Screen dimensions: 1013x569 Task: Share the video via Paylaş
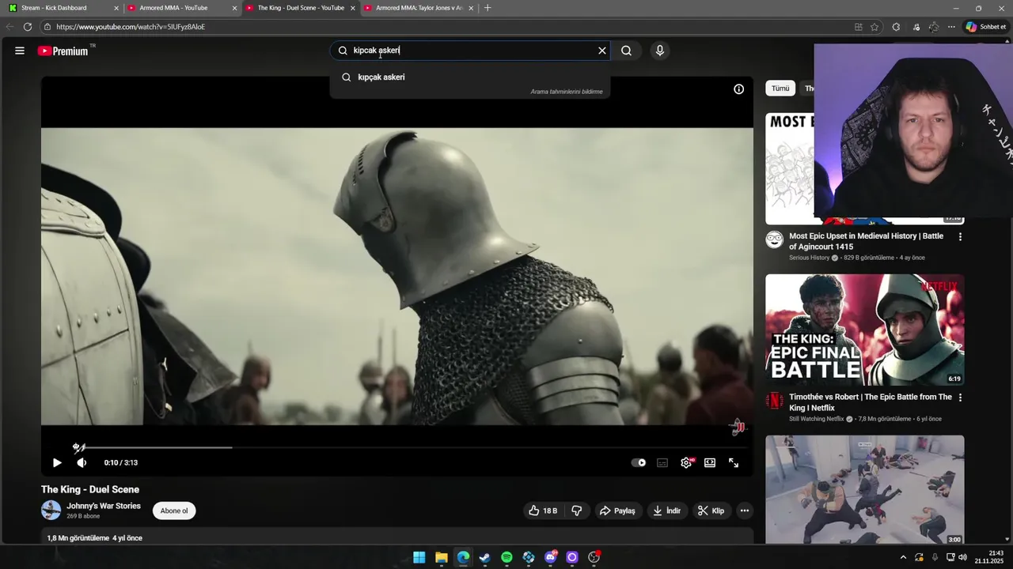tap(617, 511)
